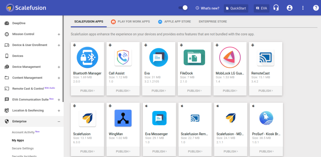The height and width of the screenshot is (157, 321).
Task: Click the Content Management folder icon
Action: tap(7, 78)
